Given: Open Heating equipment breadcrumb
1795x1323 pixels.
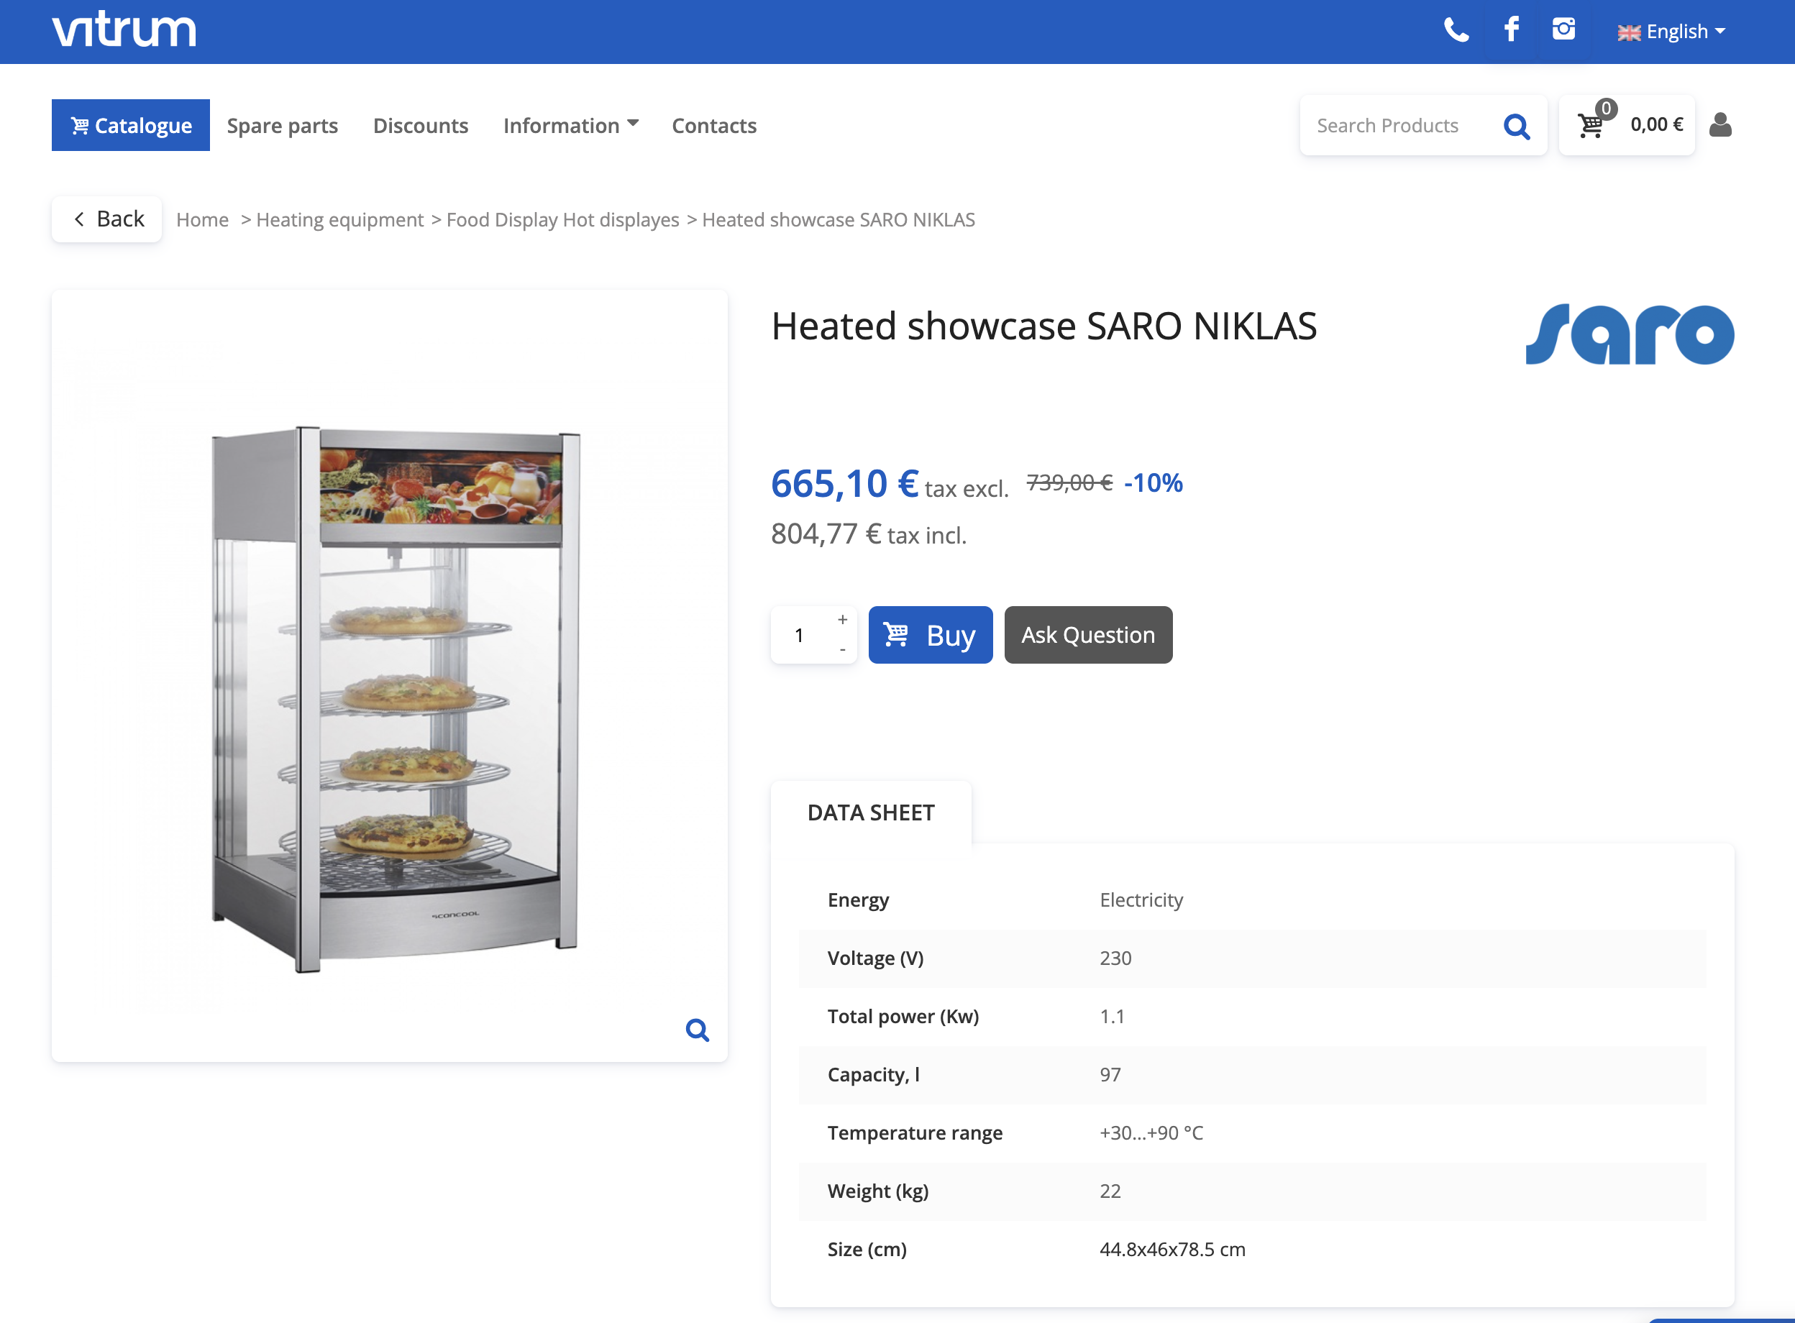Looking at the screenshot, I should (339, 219).
